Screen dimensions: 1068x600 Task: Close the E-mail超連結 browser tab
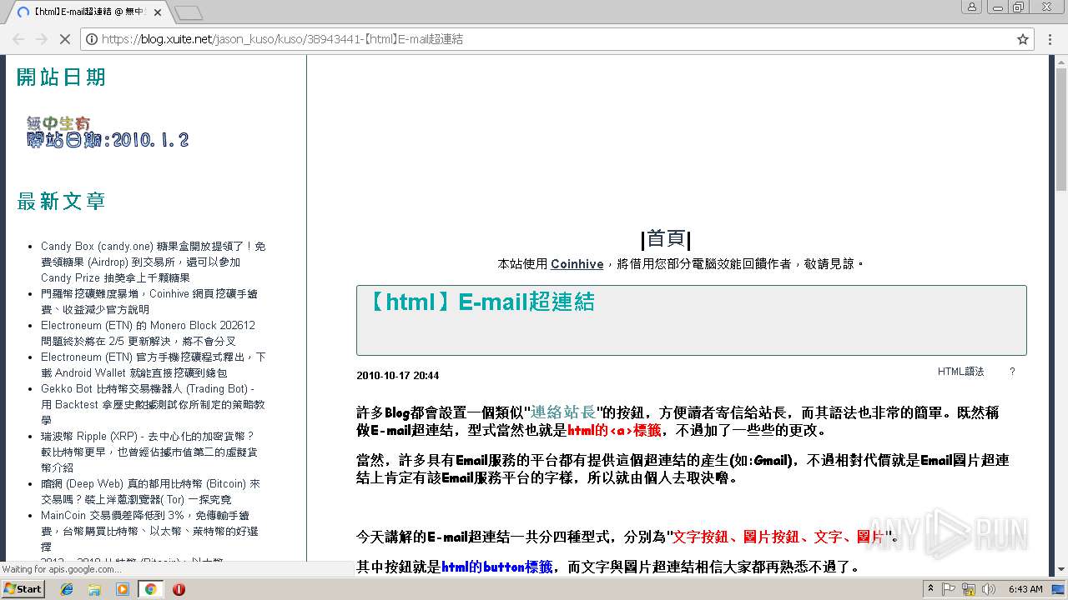click(158, 12)
